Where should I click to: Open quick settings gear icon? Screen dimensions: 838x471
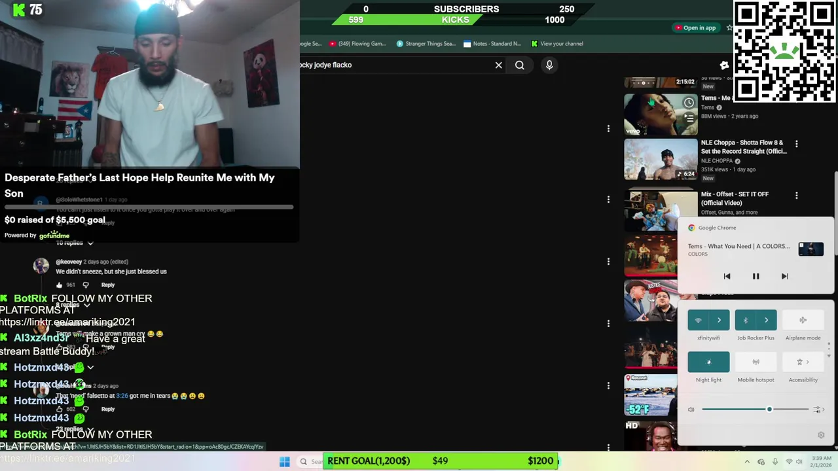pos(821,435)
